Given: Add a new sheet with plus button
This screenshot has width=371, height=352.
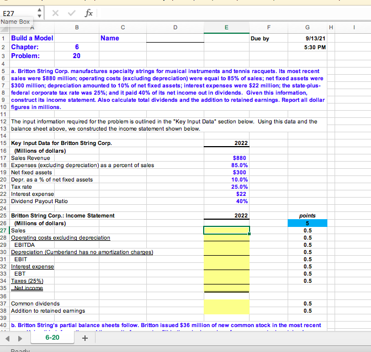Looking at the screenshot, I should click(85, 338).
